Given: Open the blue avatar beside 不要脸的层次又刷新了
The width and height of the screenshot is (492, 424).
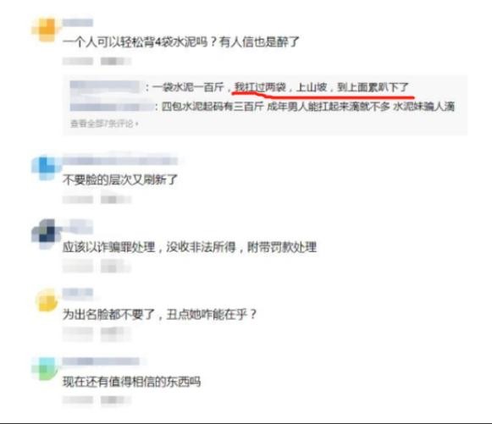Looking at the screenshot, I should 46,168.
